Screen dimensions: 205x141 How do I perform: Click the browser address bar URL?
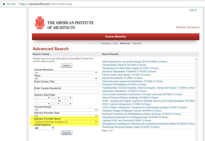pos(46,4)
